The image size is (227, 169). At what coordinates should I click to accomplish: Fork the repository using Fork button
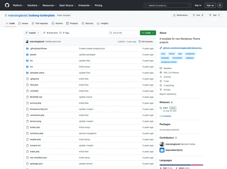[x=198, y=15]
